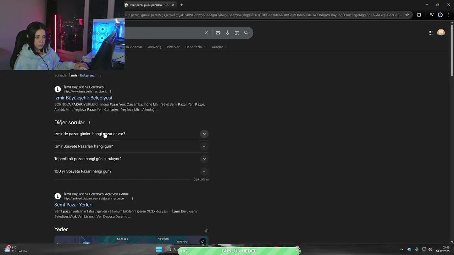Click the microphone tray icon

[x=417, y=249]
